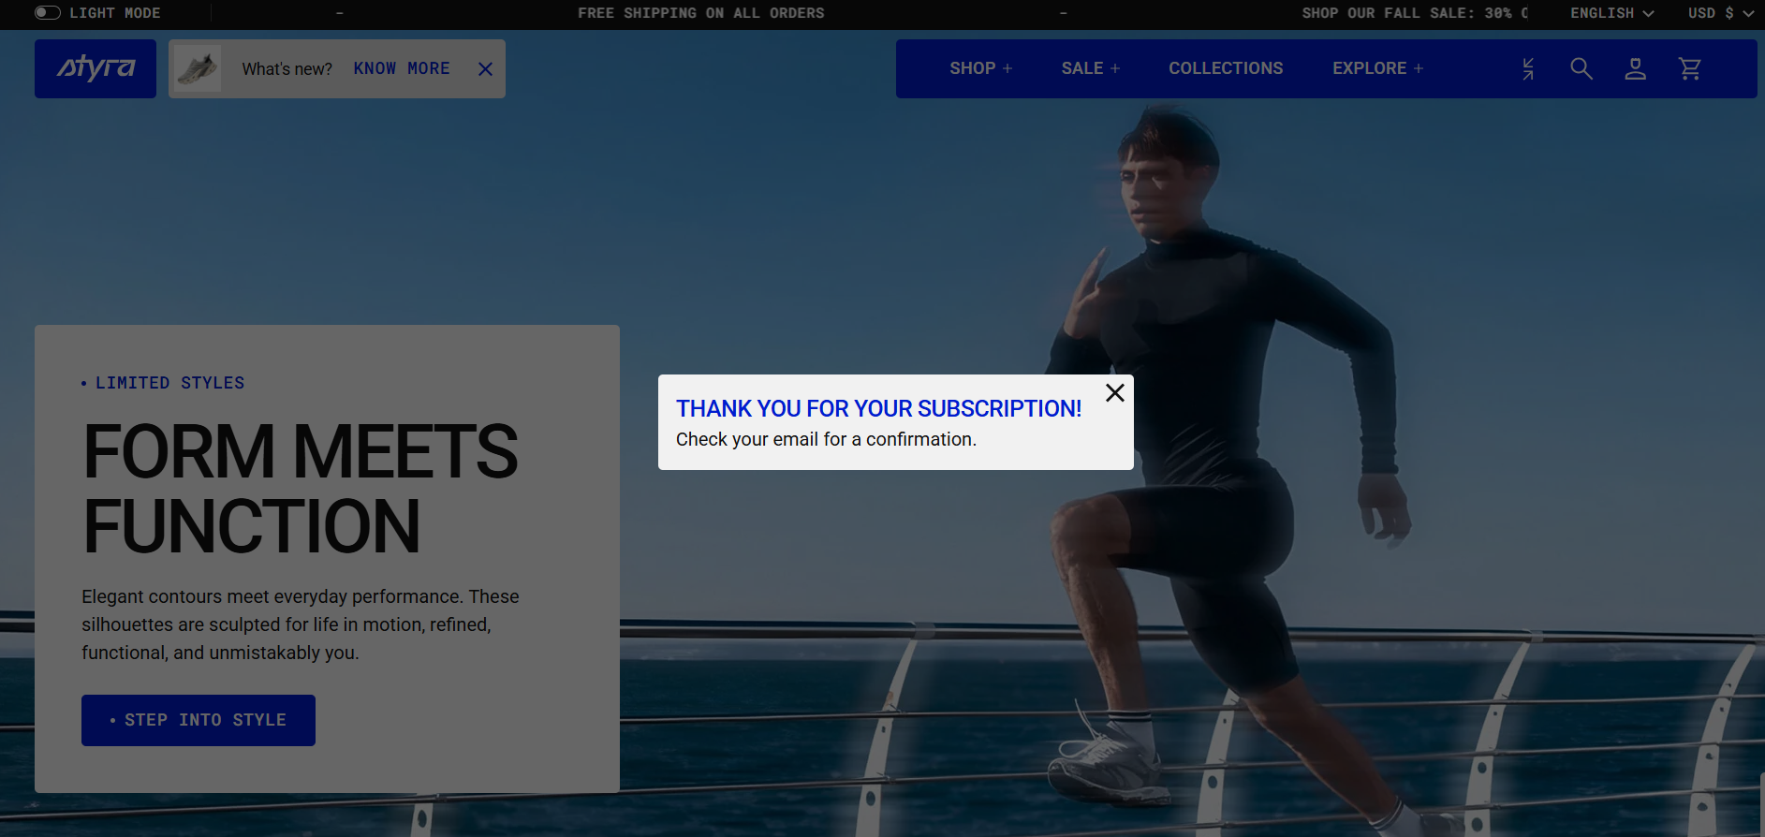This screenshot has height=837, width=1765.
Task: Click the Step Into Style button
Action: click(x=199, y=720)
